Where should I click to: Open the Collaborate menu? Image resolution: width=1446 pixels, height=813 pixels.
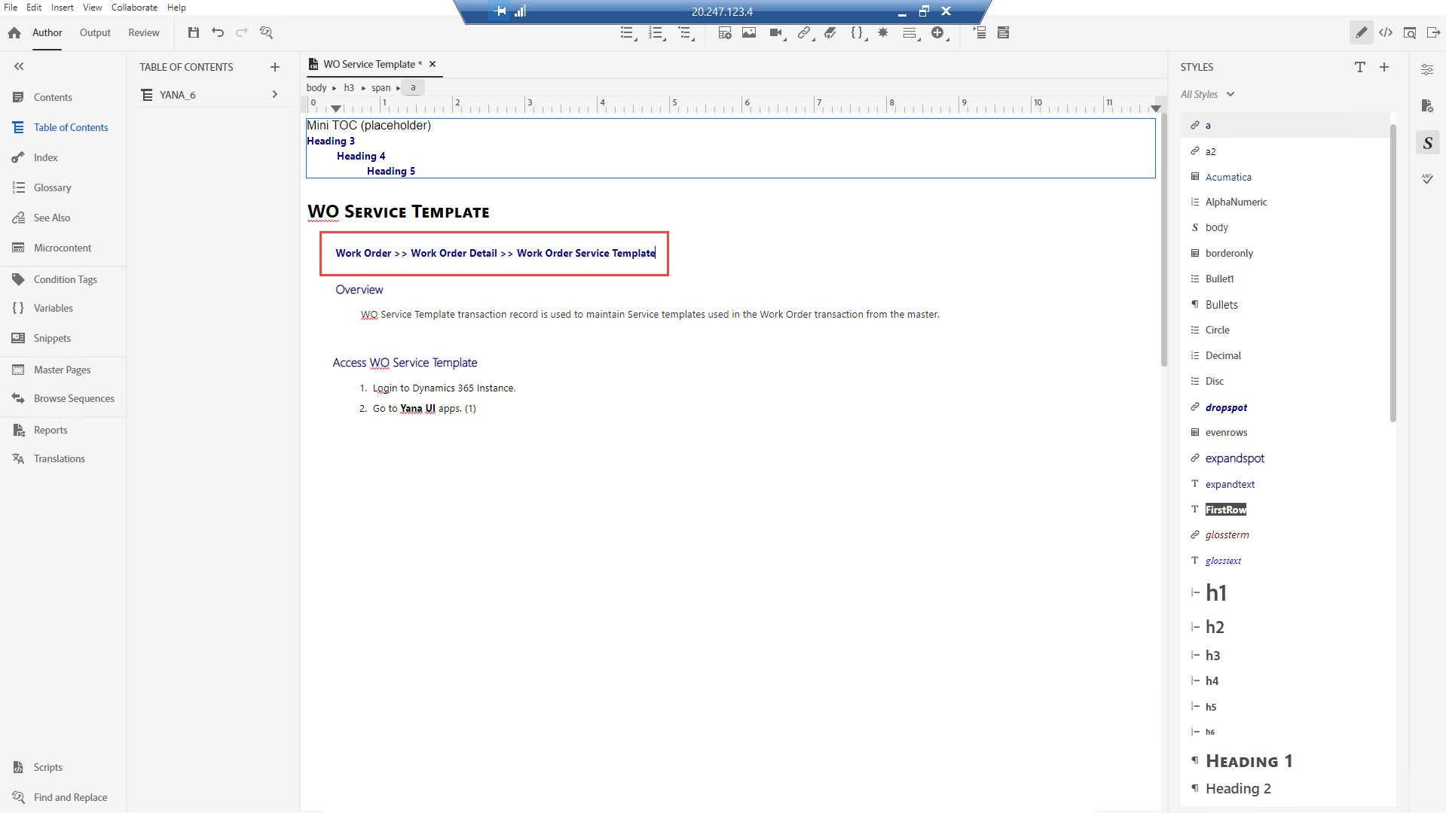tap(134, 8)
